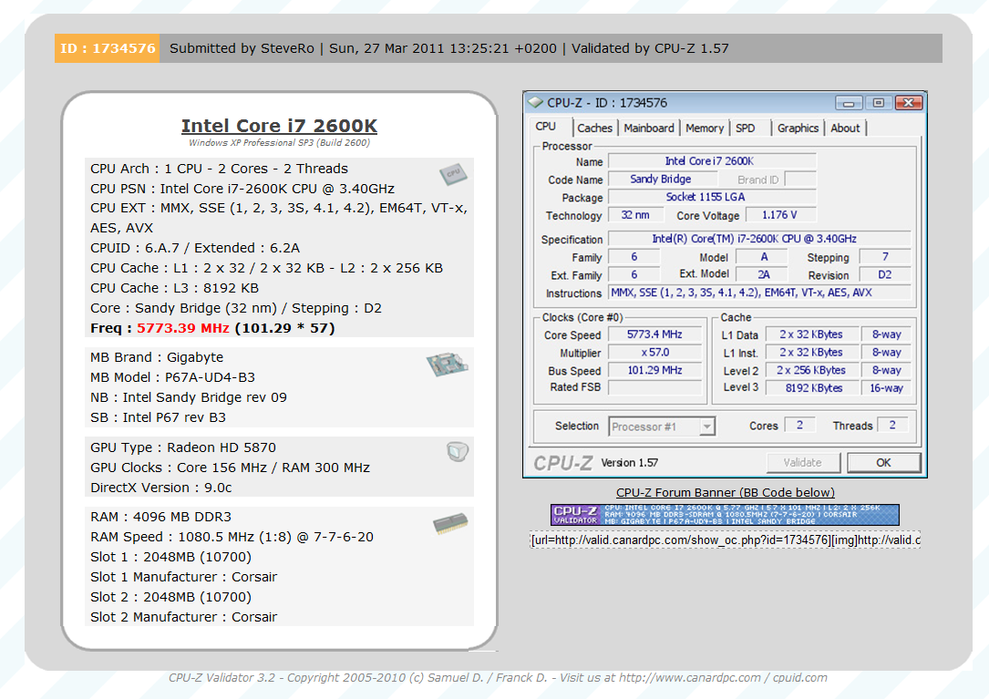Click the CPU-Z Validator forum banner image
Viewport: 989px width, 699px height.
coord(725,514)
